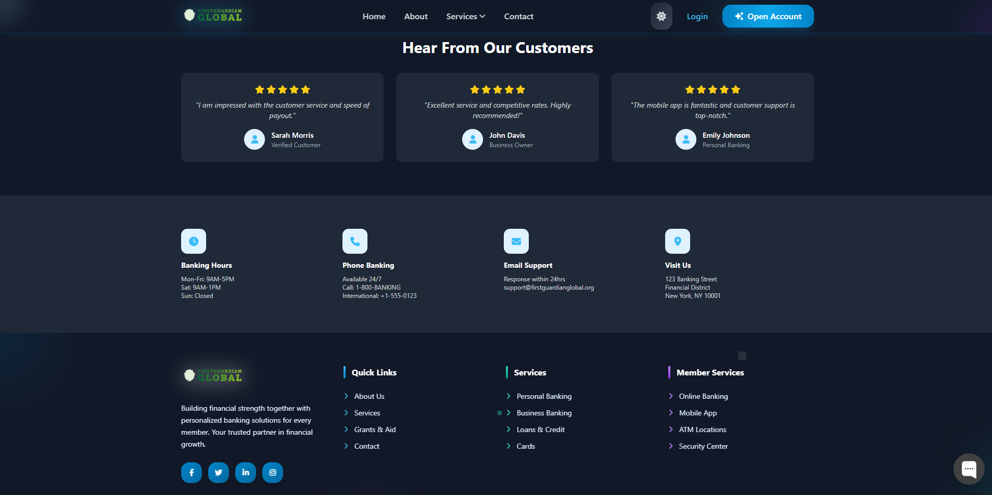Open the About page from navbar
Viewport: 992px width, 495px height.
pos(416,16)
